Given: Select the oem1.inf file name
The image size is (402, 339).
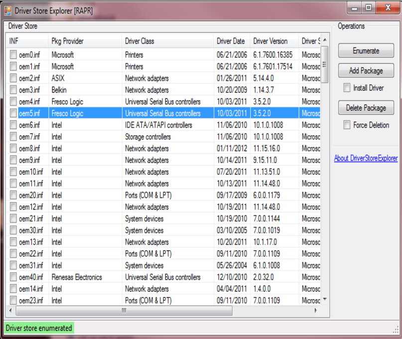Looking at the screenshot, I should click(29, 66).
